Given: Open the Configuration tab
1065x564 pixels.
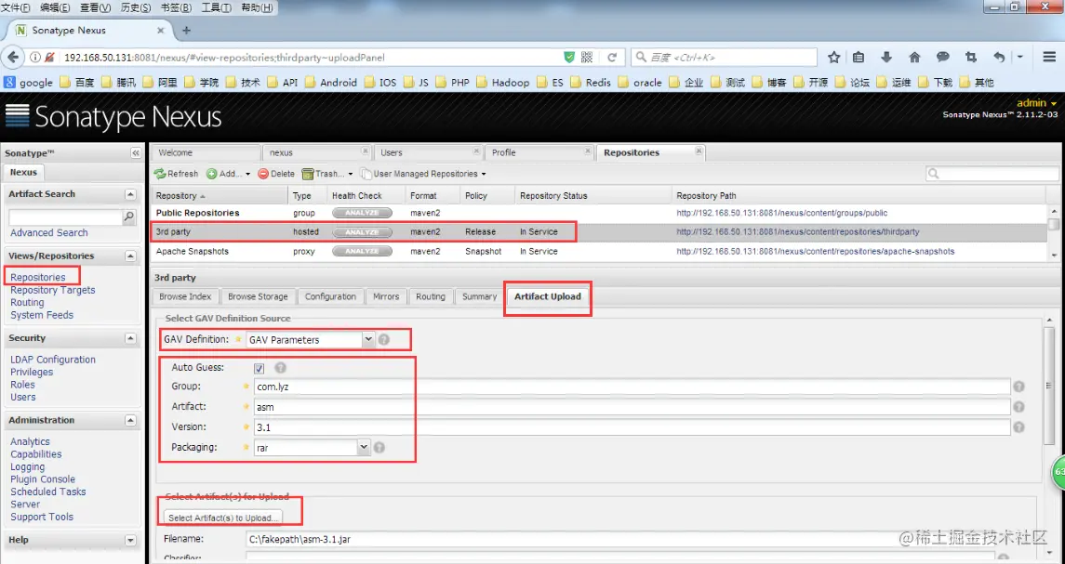Looking at the screenshot, I should point(330,296).
